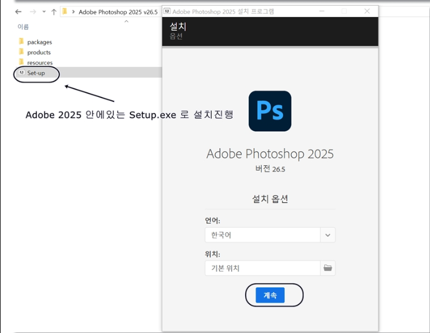Viewport: 430px width, 333px height.
Task: Select the Set-up executable file
Action: [x=36, y=73]
